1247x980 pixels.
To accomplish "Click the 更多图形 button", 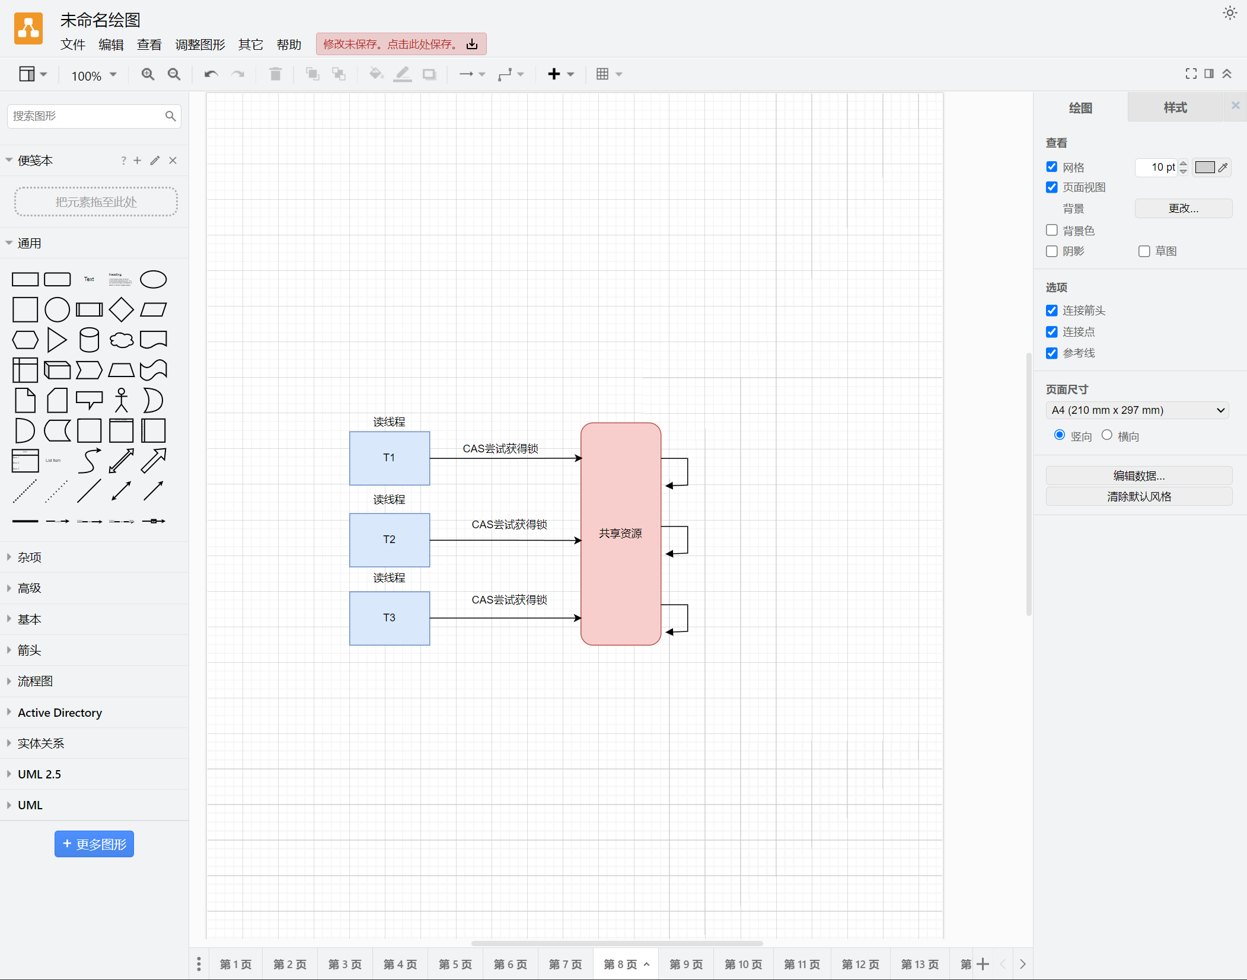I will coord(94,844).
